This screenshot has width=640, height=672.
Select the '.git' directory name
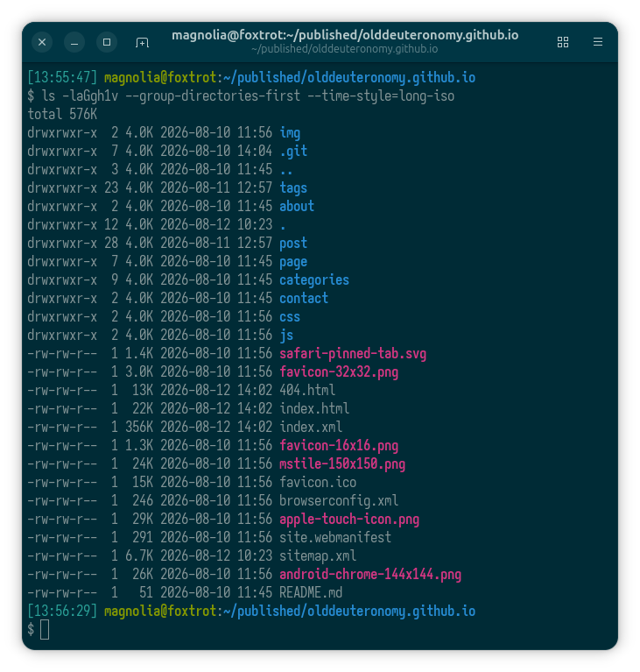293,152
